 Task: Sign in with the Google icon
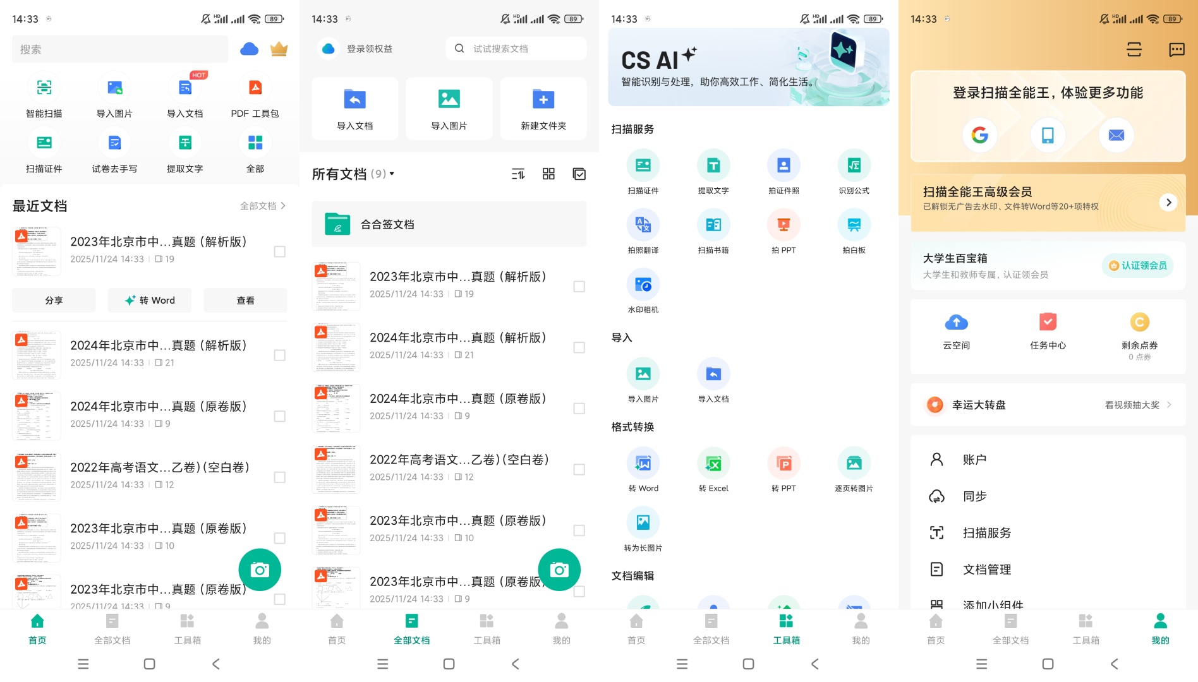[979, 135]
